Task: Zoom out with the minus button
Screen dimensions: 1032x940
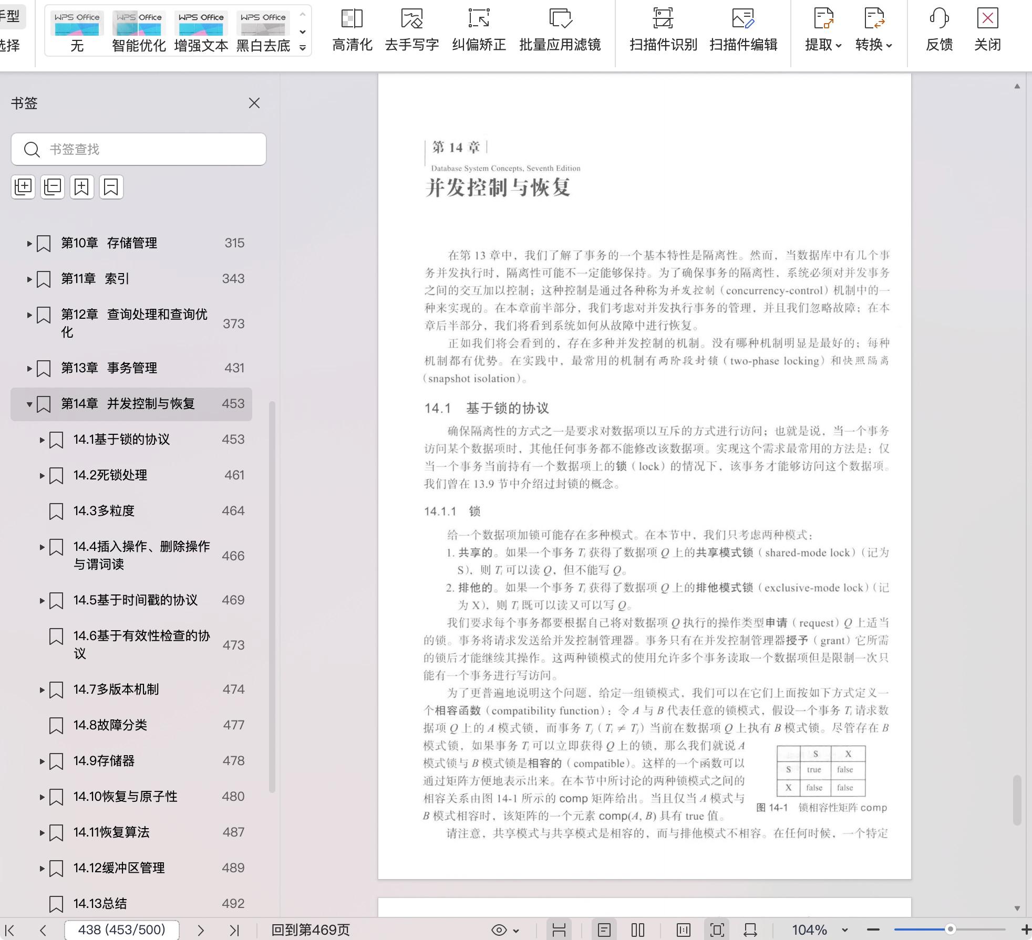Action: click(873, 930)
